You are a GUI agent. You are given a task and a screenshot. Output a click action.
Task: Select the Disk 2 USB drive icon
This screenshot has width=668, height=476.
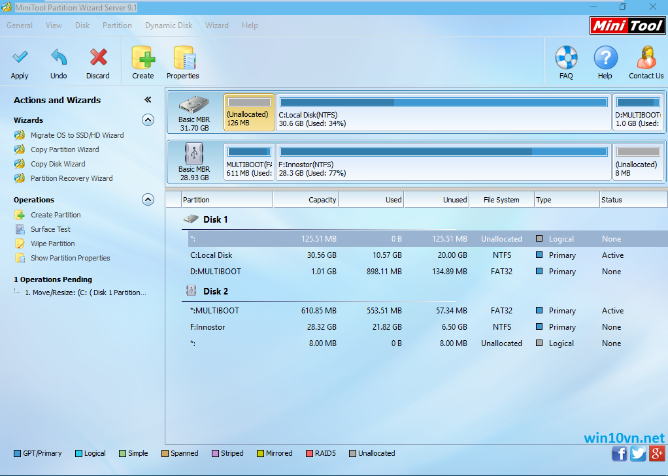tap(194, 153)
